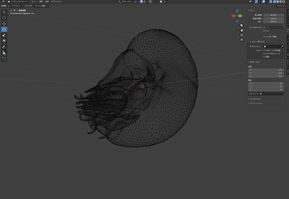Select the Scale tool
This screenshot has width=289, height=199.
pyautogui.click(x=4, y=35)
